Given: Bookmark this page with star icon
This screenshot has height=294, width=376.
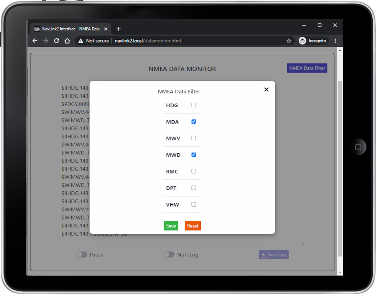Looking at the screenshot, I should tap(289, 41).
